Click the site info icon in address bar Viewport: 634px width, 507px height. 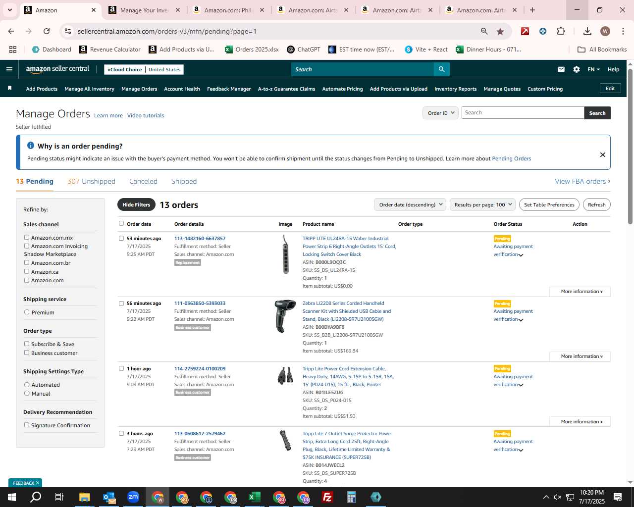tap(68, 31)
